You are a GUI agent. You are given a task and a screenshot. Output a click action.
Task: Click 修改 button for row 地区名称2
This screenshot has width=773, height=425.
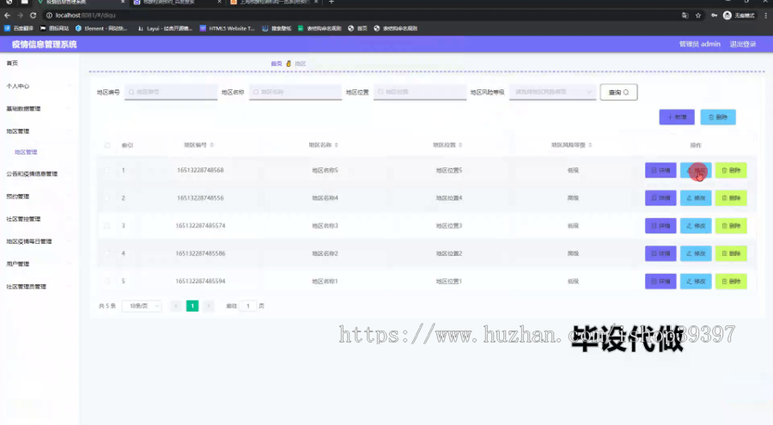pyautogui.click(x=696, y=253)
